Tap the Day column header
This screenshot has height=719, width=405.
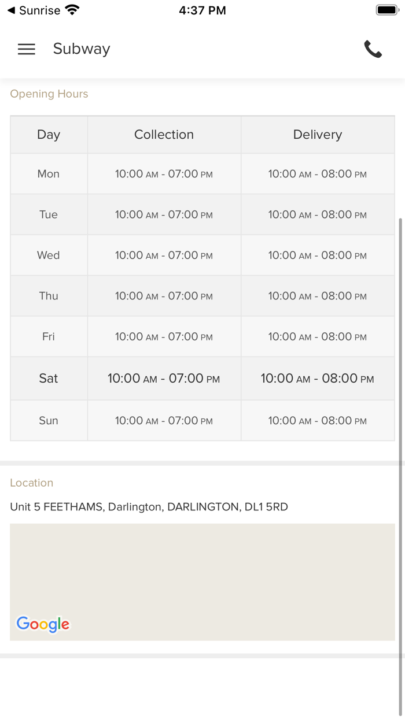[49, 135]
